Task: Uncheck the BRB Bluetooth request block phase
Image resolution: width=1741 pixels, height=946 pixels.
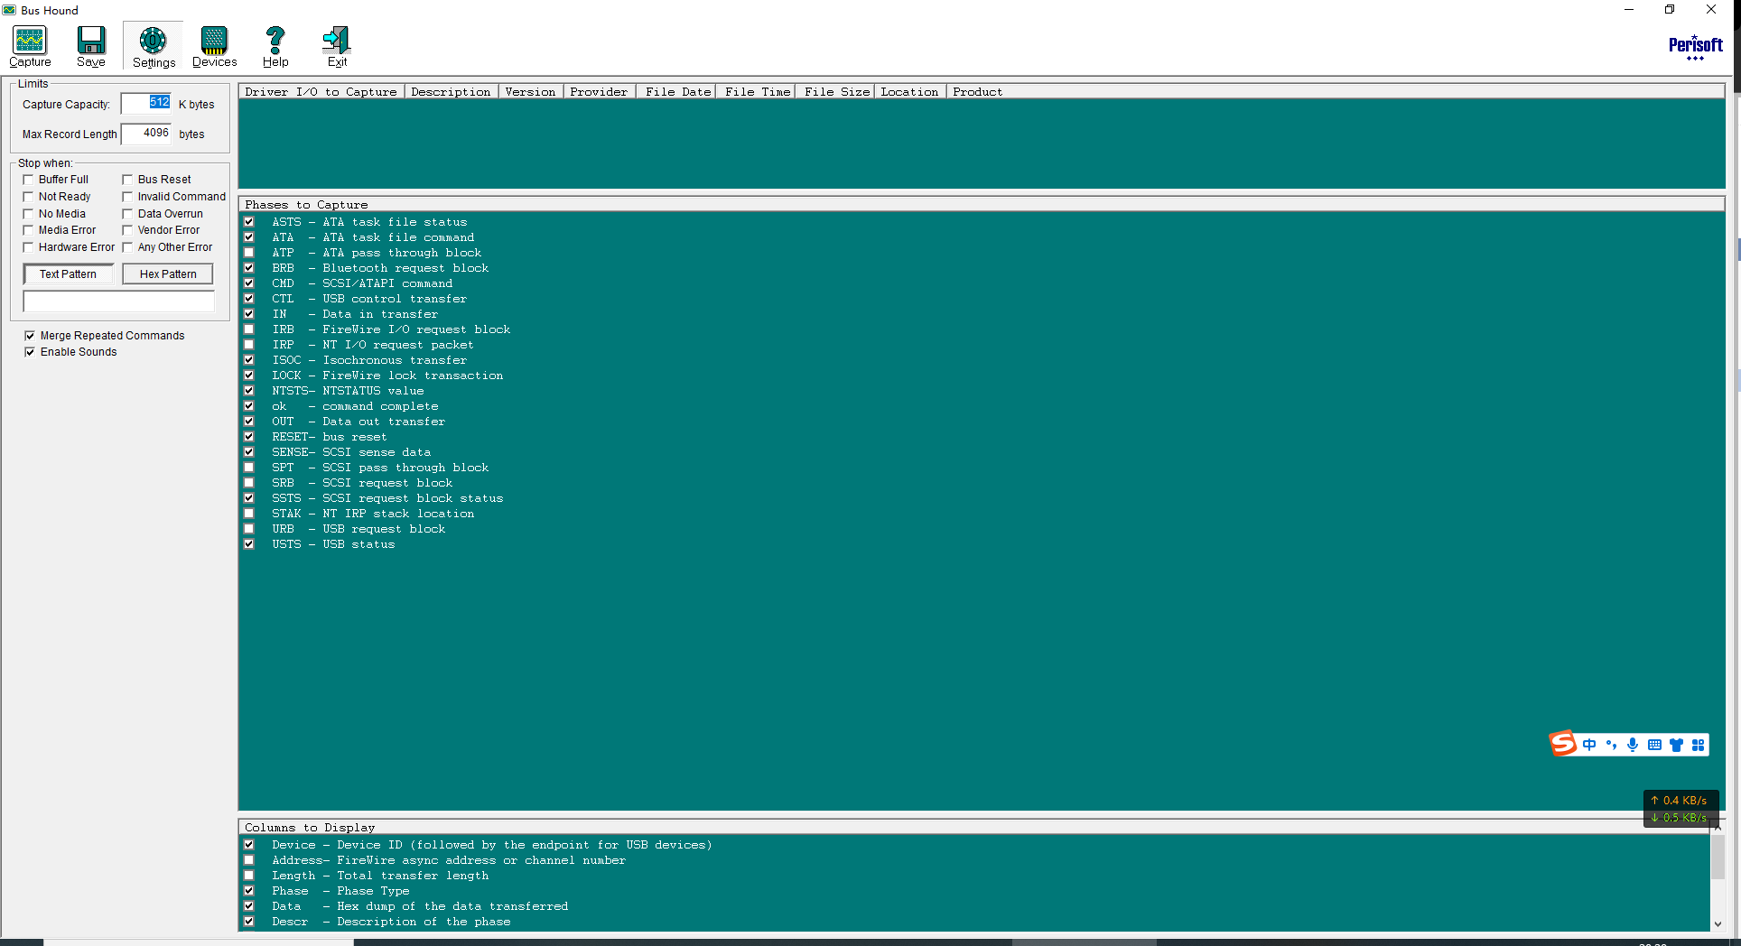Action: (x=248, y=268)
